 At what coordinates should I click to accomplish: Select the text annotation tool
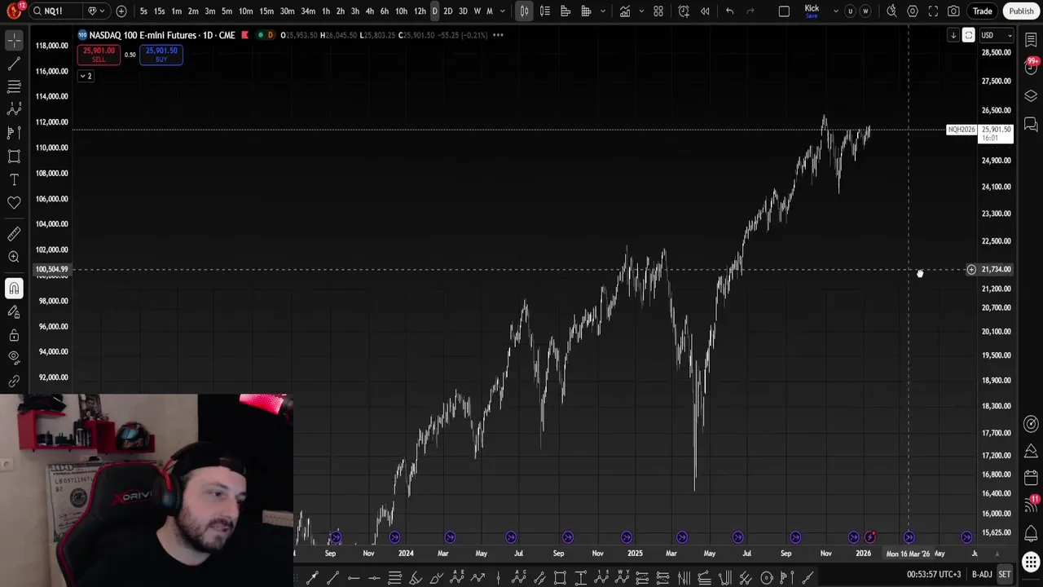[14, 179]
